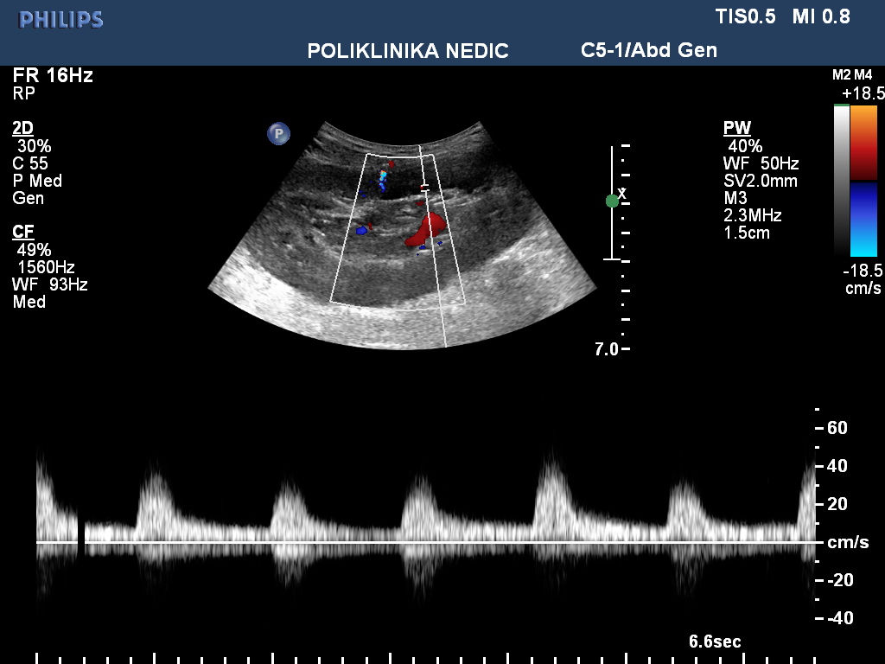Click the 'PW' pulsed wave heading
The width and height of the screenshot is (885, 664).
coord(736,128)
